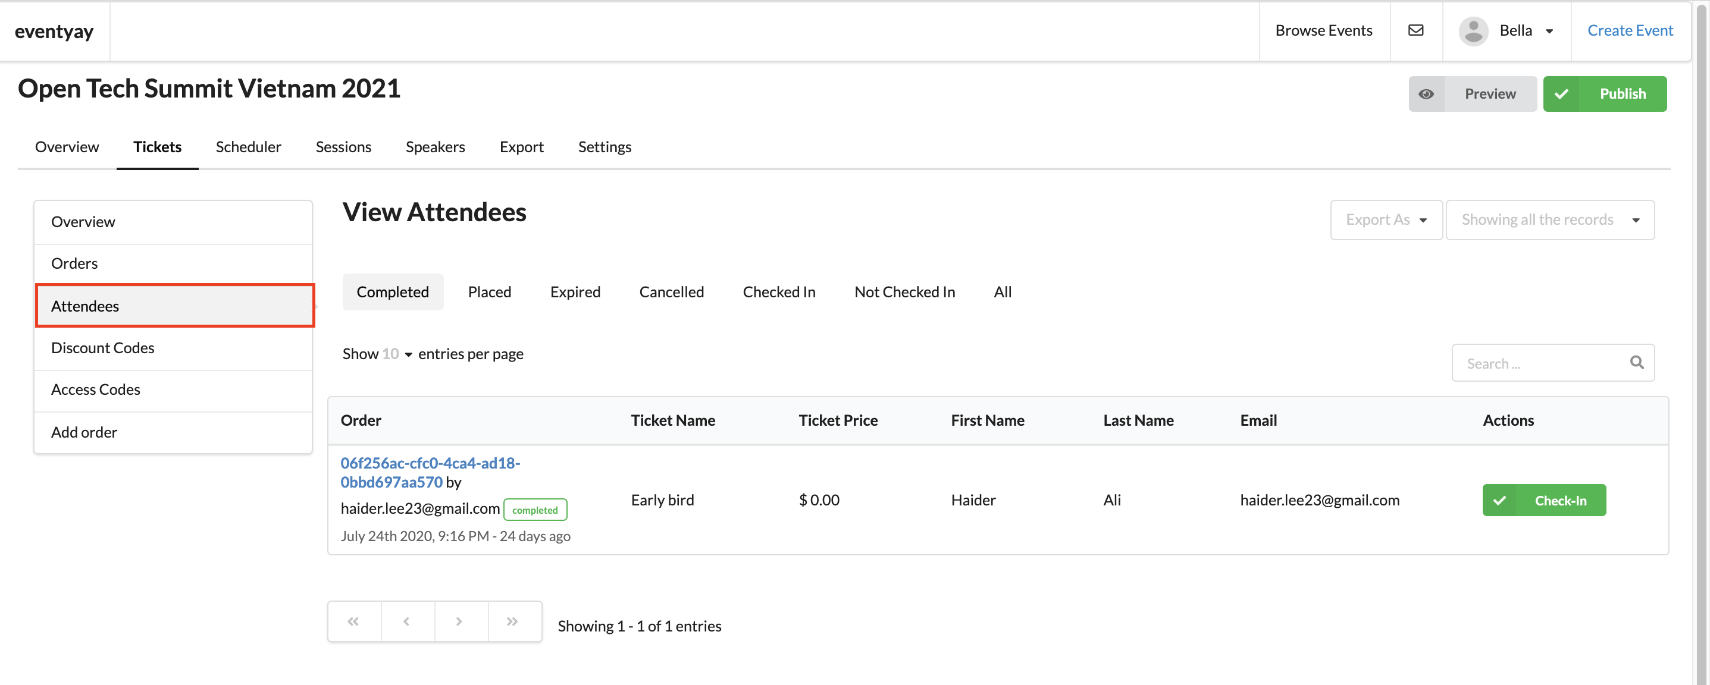This screenshot has height=685, width=1710.
Task: Check in attendee Haider Ali
Action: coord(1544,500)
